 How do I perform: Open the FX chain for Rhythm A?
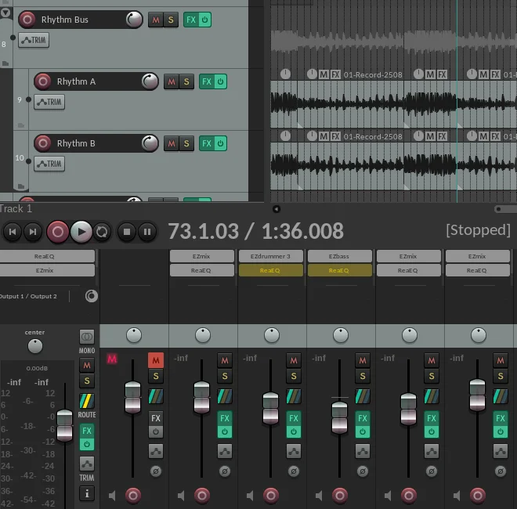tap(206, 81)
